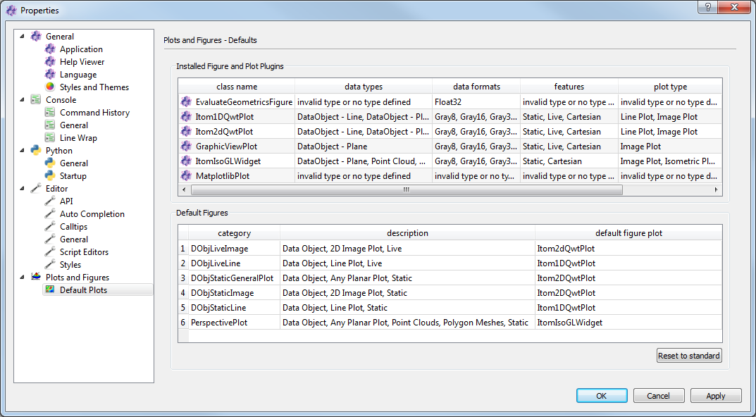Click the Help Viewer gear icon

tap(50, 62)
